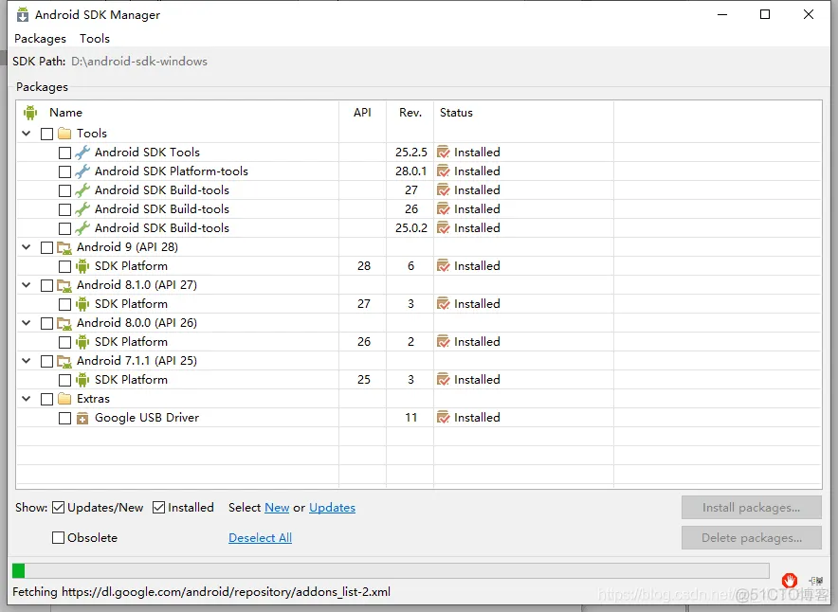This screenshot has width=838, height=612.
Task: Toggle the Installed show filter
Action: coord(158,508)
